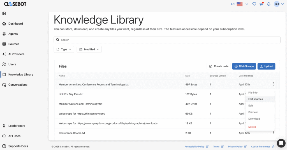
Task: Open the Type filter dropdown
Action: [x=64, y=49]
